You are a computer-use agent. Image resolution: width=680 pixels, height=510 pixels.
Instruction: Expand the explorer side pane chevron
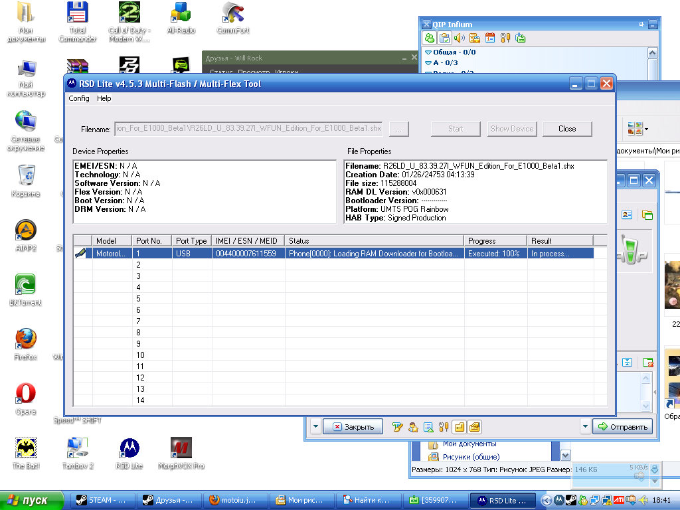tap(565, 456)
